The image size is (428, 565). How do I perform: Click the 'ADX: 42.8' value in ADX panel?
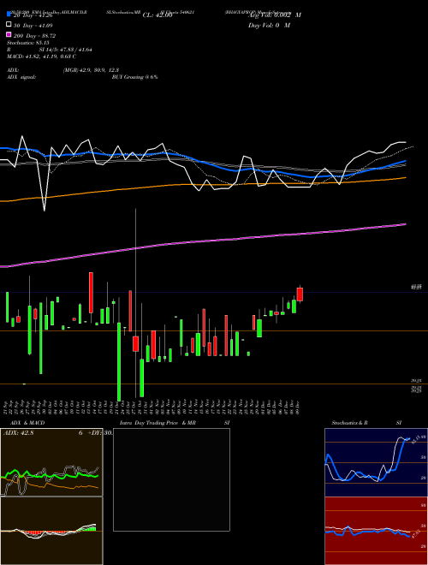18,433
